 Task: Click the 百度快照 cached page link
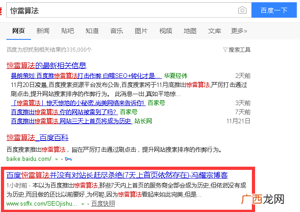click(x=103, y=204)
